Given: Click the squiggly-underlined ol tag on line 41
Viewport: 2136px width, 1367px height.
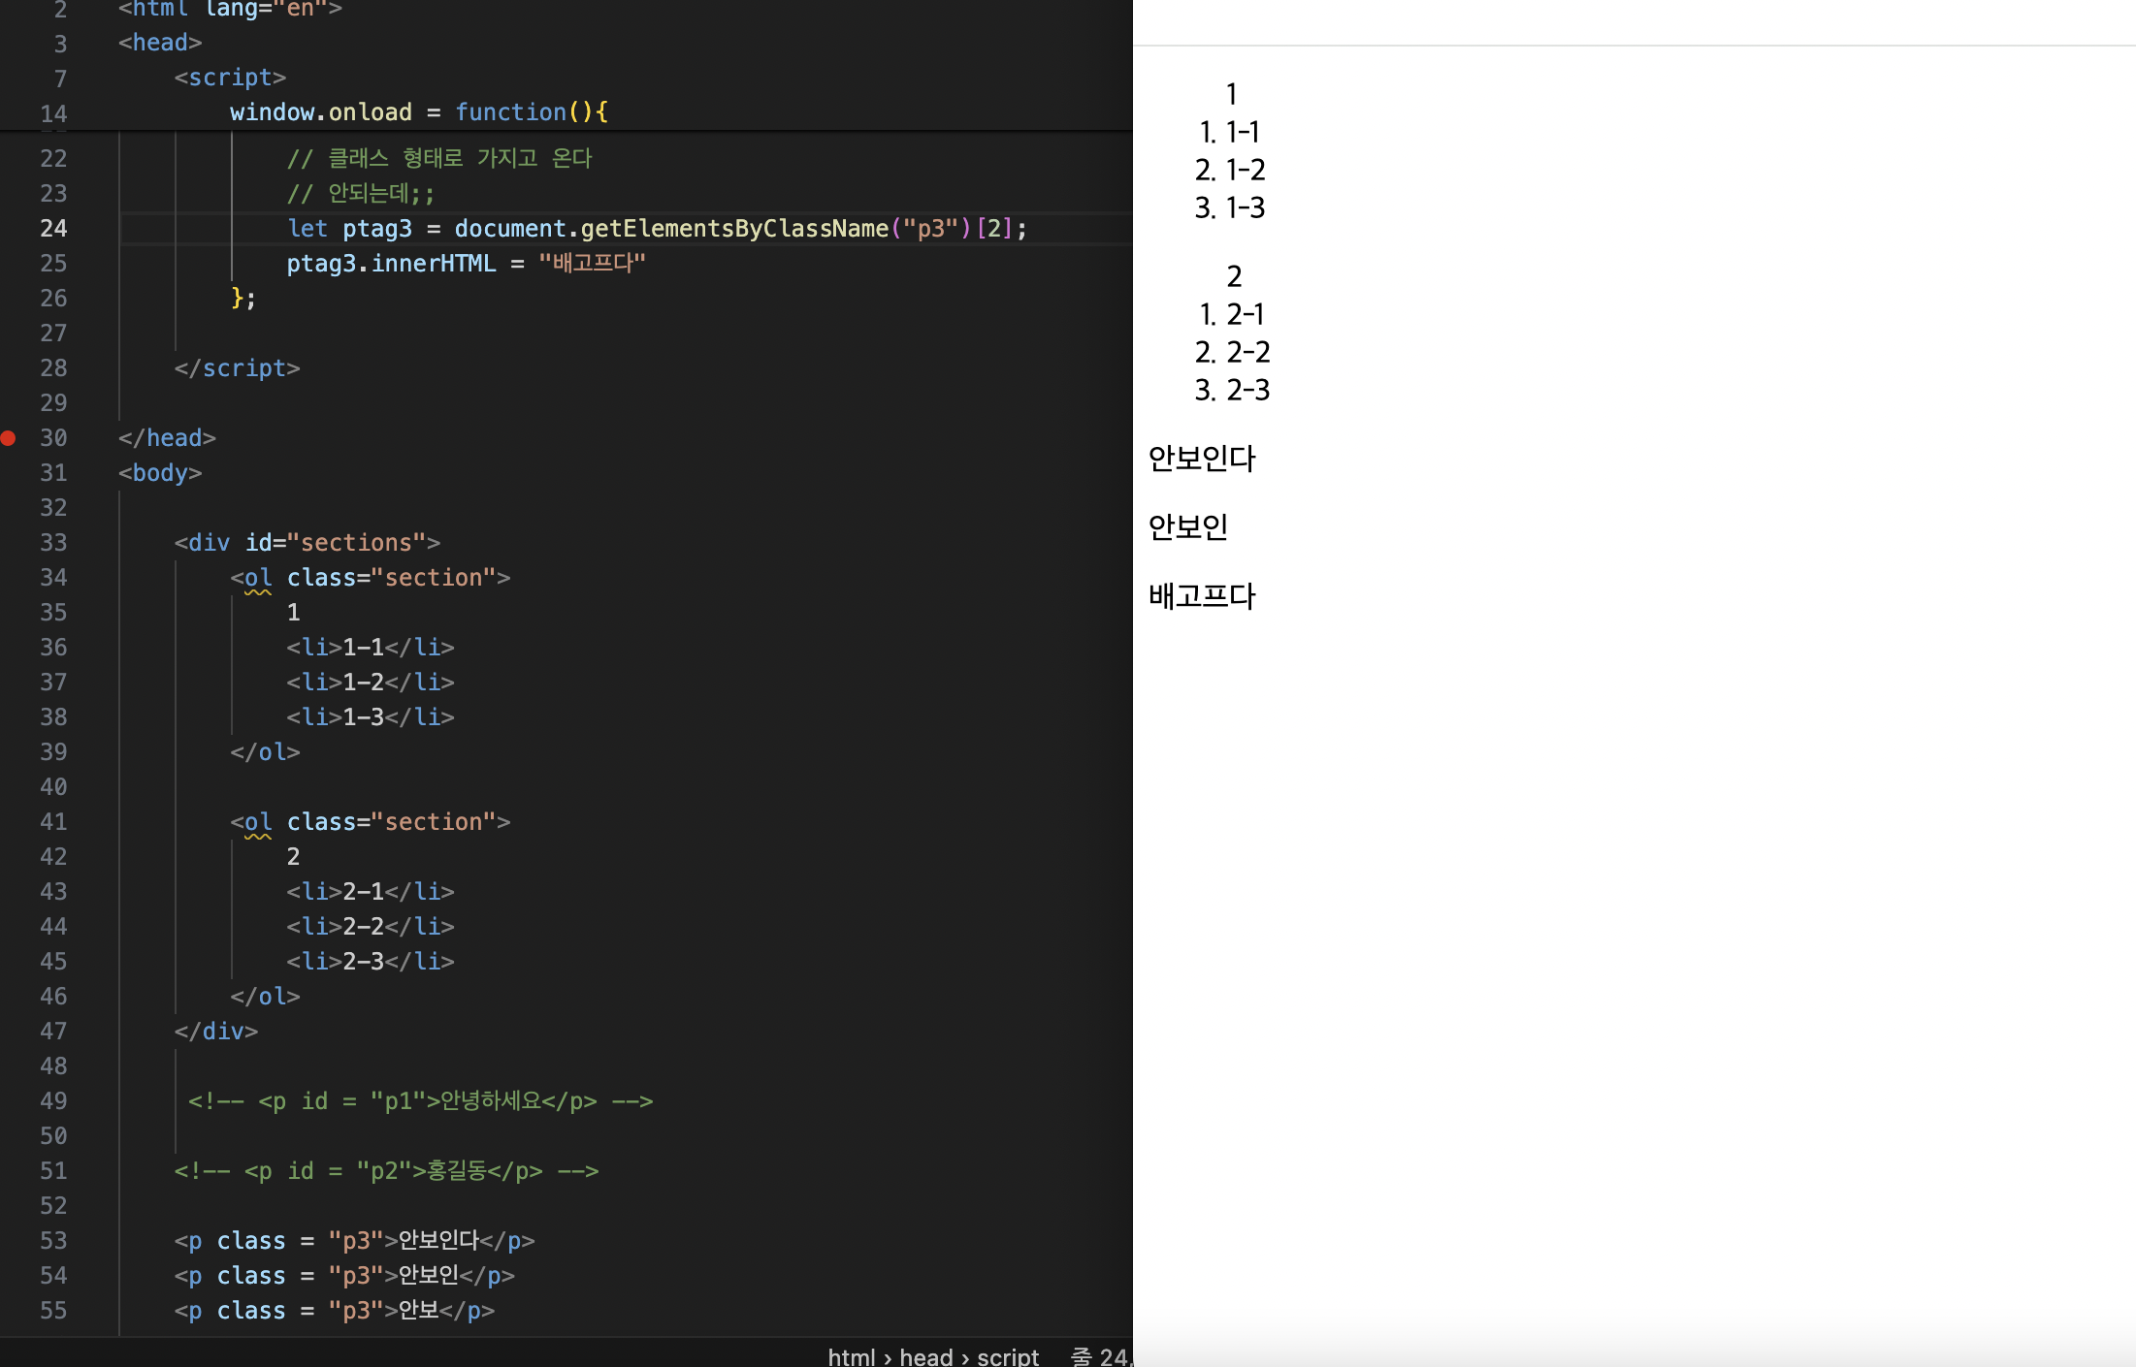Looking at the screenshot, I should (x=258, y=822).
